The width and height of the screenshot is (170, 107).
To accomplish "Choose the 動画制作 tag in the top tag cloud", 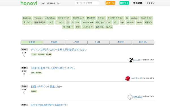I will tap(91, 18).
